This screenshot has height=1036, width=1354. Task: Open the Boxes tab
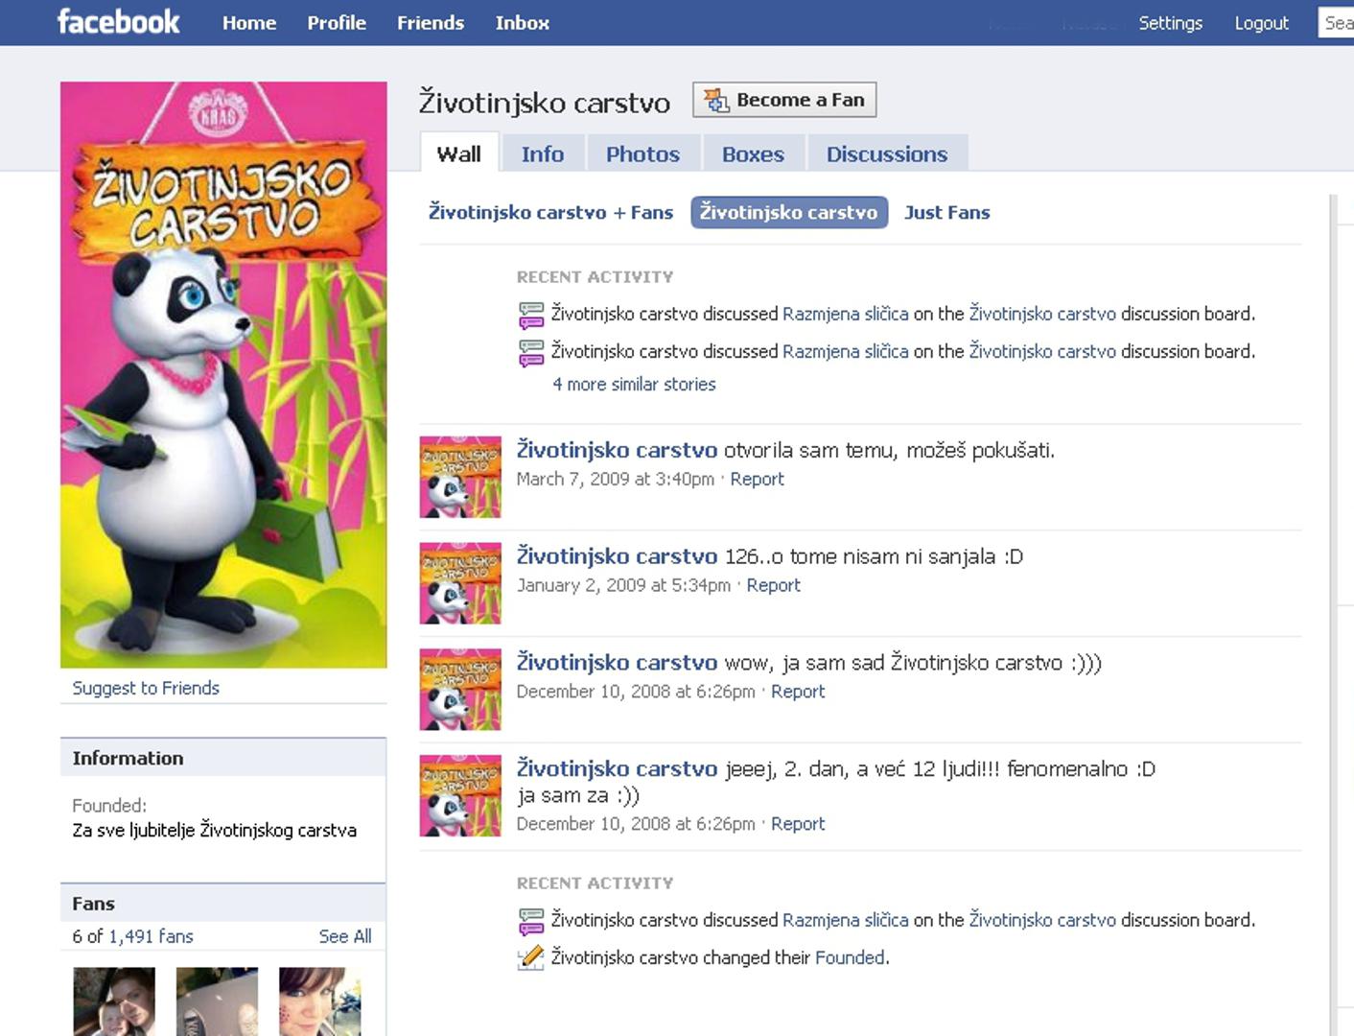coord(753,153)
